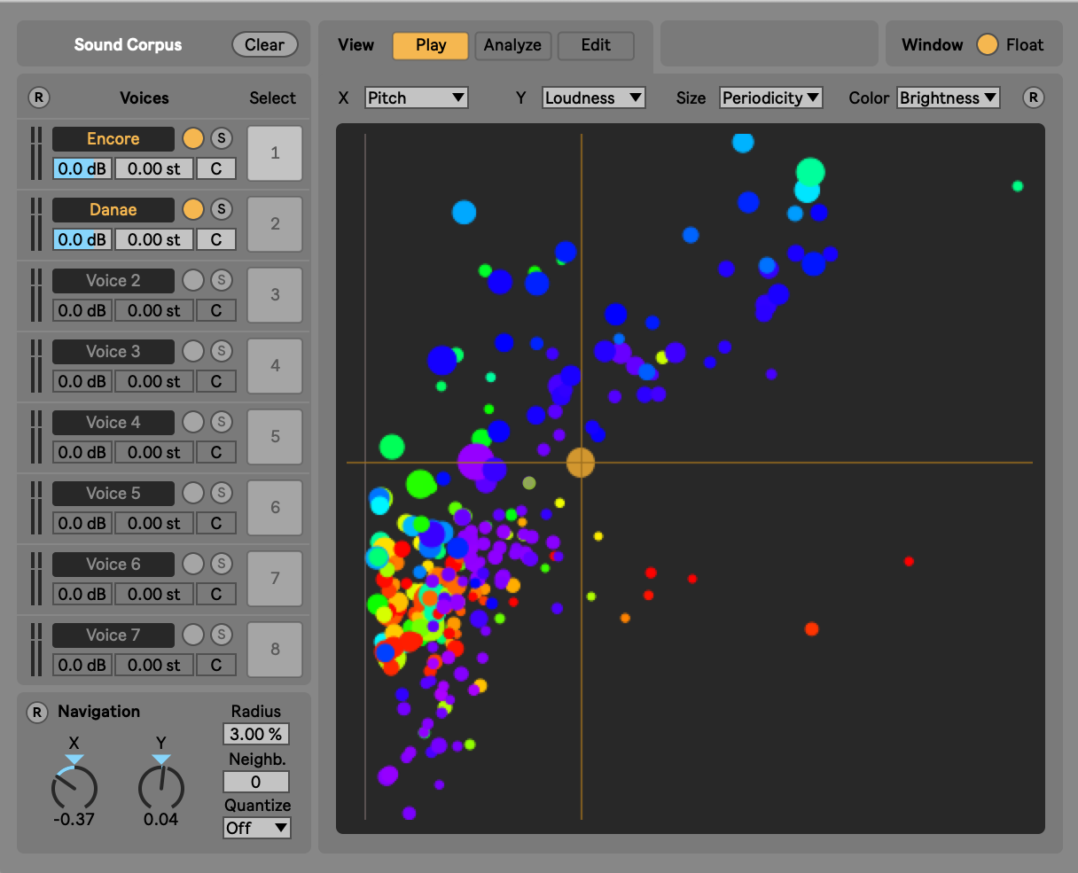The height and width of the screenshot is (873, 1078).
Task: Solo the Encore voice with S button
Action: click(x=222, y=138)
